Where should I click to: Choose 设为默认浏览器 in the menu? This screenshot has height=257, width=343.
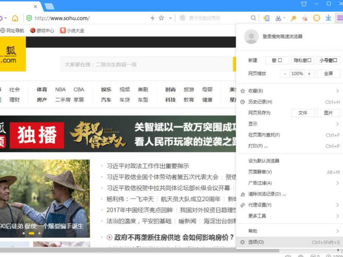point(289,161)
